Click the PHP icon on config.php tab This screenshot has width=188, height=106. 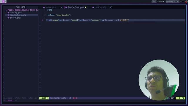93,7
